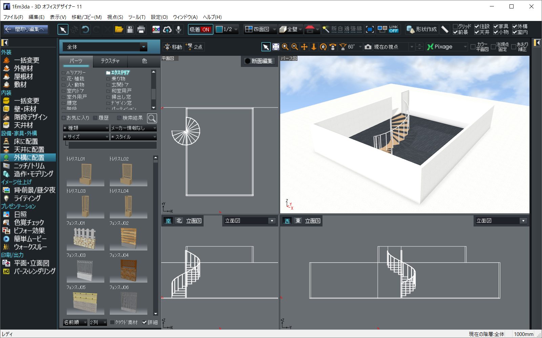542x338 pixels.
Task: Click the open folder icon
Action: [x=119, y=29]
